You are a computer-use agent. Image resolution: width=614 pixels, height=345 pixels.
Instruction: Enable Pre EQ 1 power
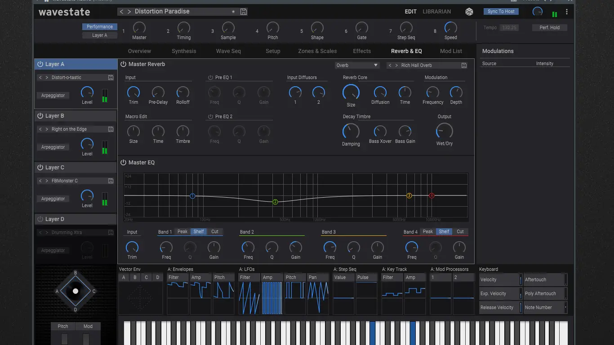pyautogui.click(x=210, y=78)
